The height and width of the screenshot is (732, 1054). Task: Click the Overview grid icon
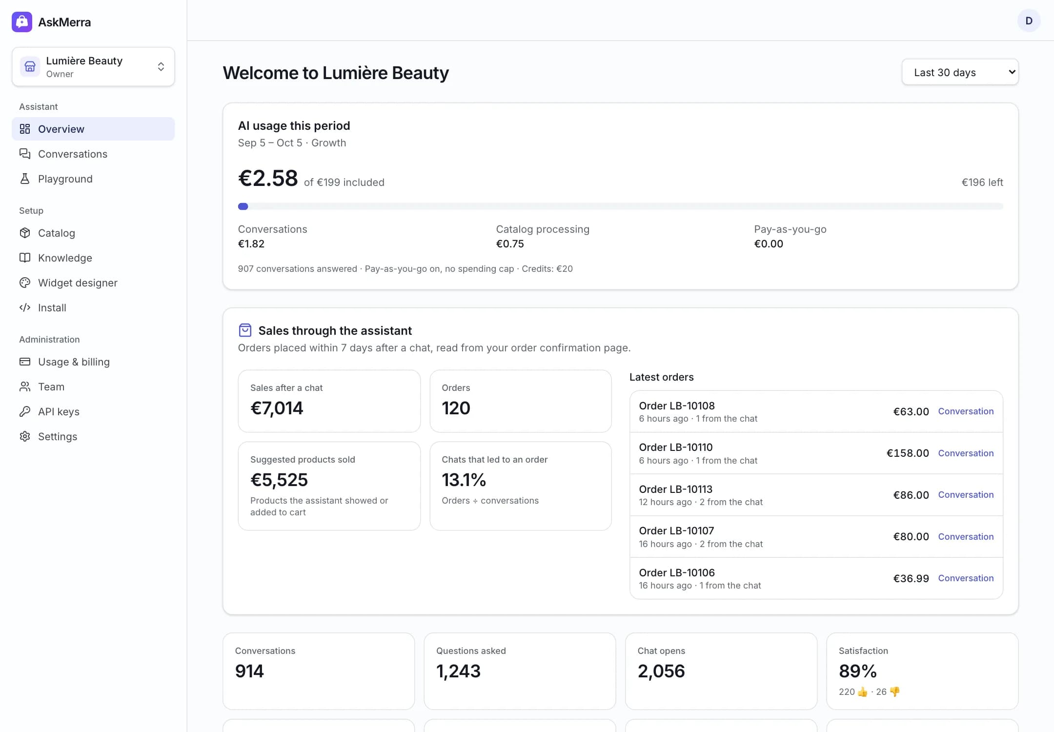tap(25, 129)
